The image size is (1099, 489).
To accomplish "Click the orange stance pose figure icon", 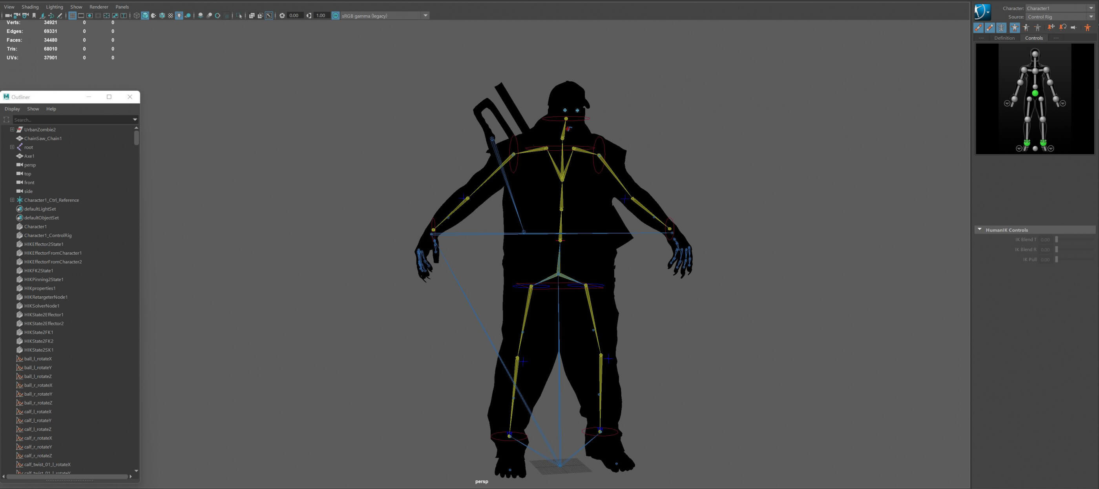I will click(1087, 28).
